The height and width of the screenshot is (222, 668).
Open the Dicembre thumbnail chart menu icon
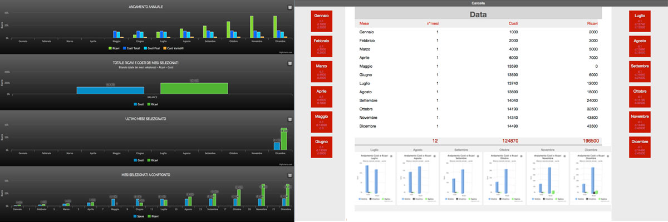[x=607, y=157]
